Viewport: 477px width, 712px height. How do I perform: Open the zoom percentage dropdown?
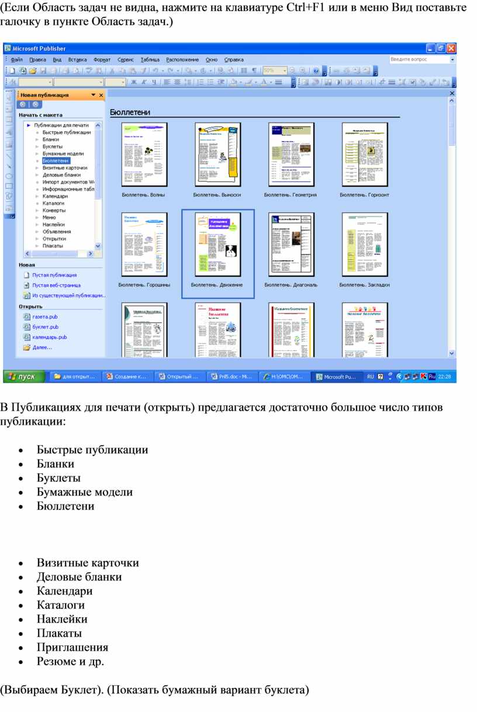(x=284, y=71)
